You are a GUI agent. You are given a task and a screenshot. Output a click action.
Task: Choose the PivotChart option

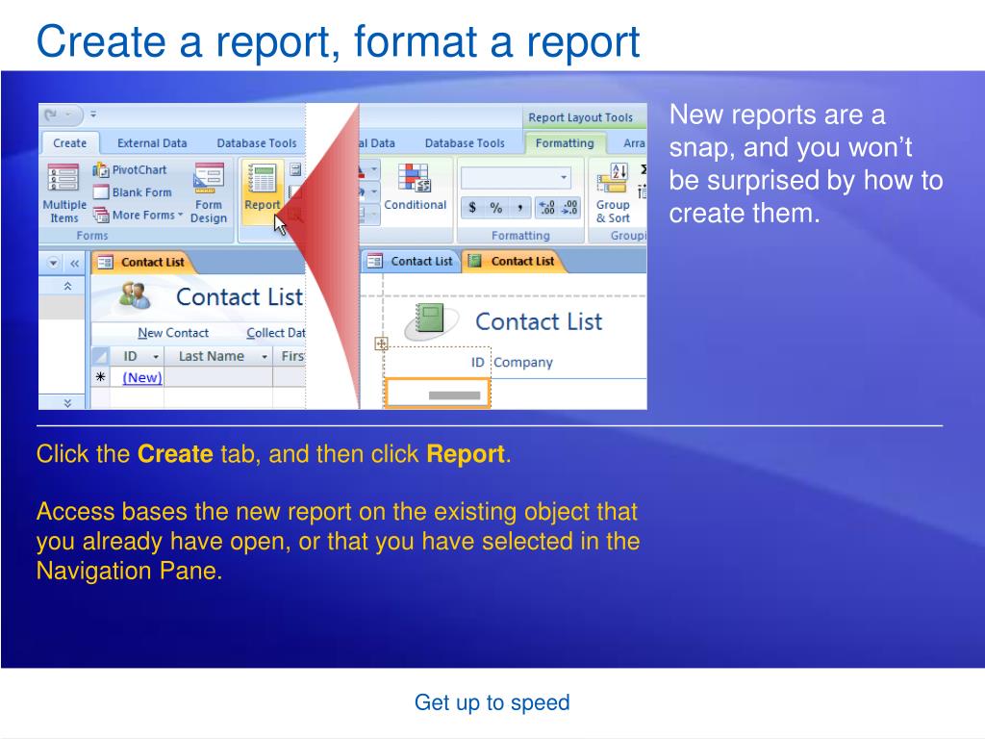click(130, 169)
